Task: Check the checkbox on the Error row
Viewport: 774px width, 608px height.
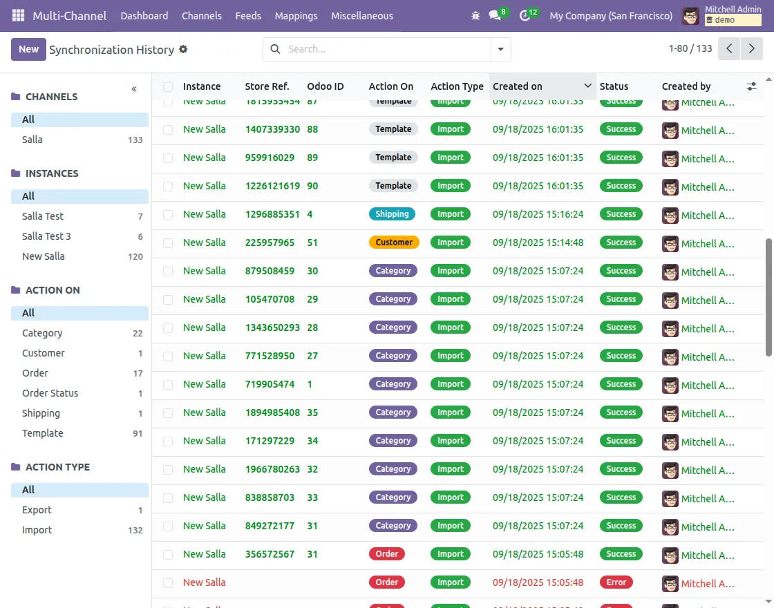Action: coord(167,582)
